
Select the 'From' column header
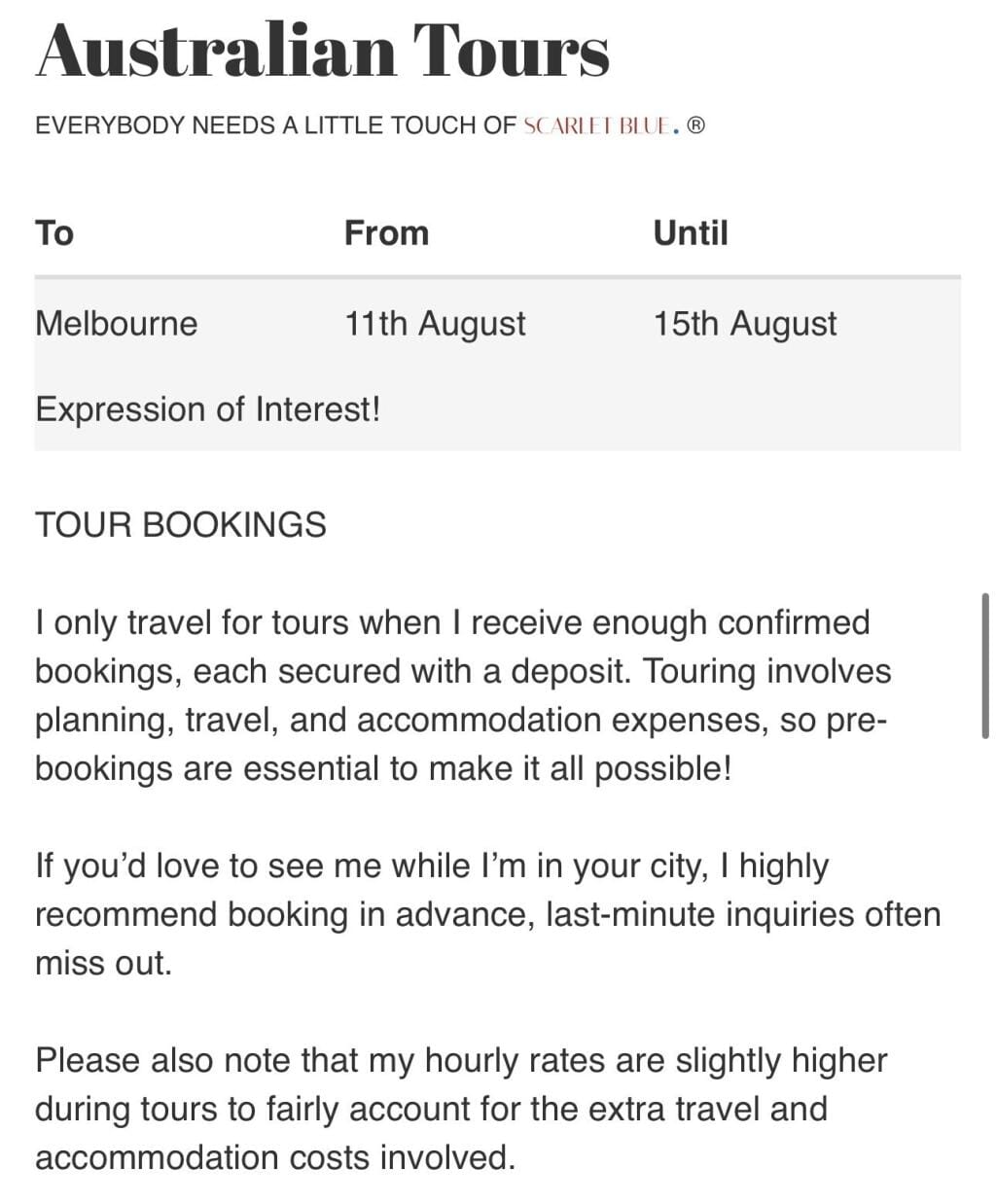386,233
